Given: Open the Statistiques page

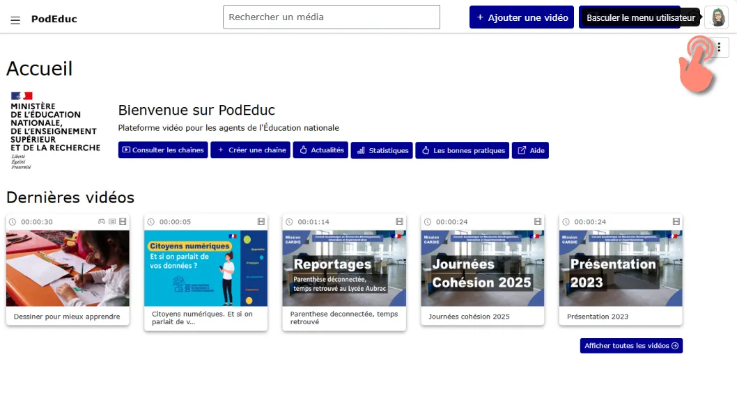Looking at the screenshot, I should (x=382, y=150).
